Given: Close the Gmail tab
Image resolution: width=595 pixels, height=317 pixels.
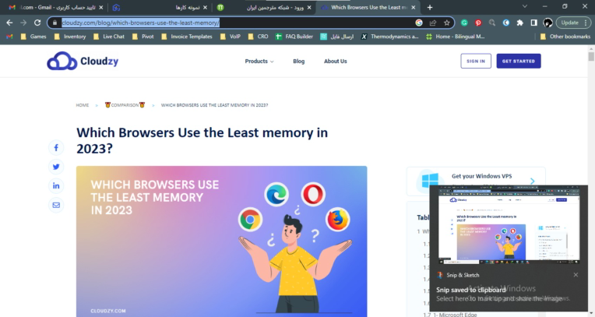Looking at the screenshot, I should coord(101,7).
